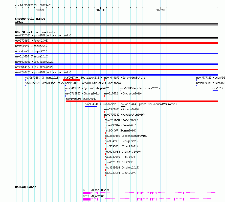Click nsv1065296 (Coe2014) label
Image resolution: width=225 pixels, height=202 pixels.
81,99
